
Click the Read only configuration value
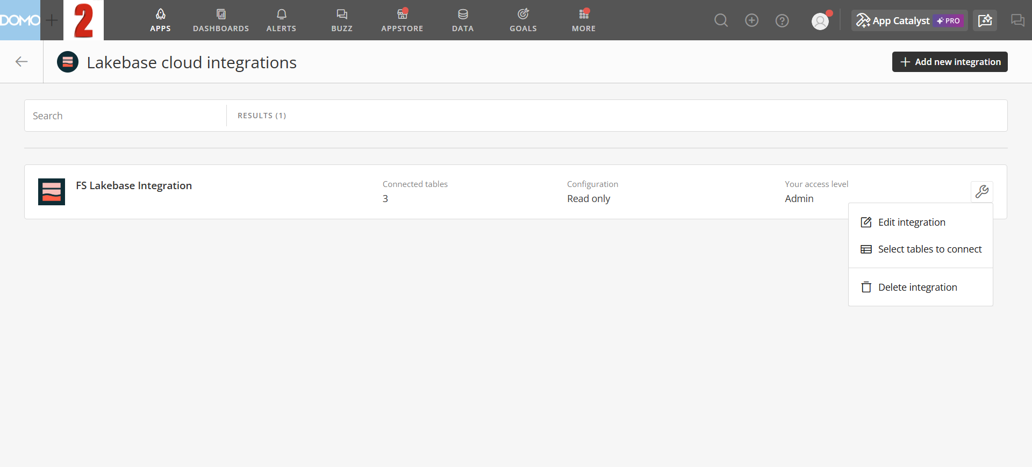589,199
